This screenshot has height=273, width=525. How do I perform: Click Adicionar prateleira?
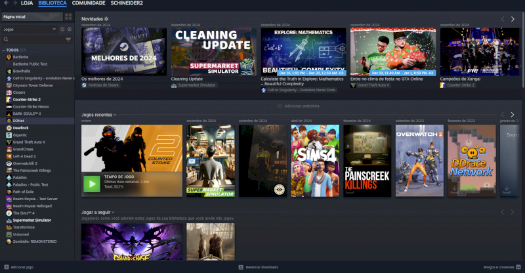click(299, 106)
